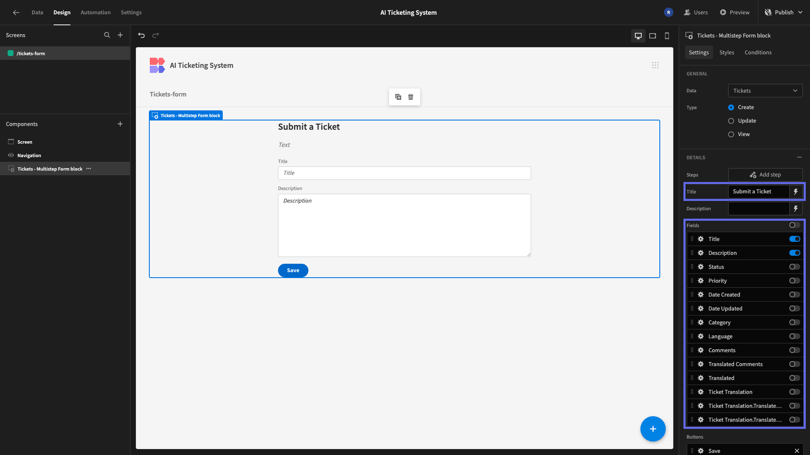Enable the Comments field toggle
Image resolution: width=810 pixels, height=455 pixels.
794,351
